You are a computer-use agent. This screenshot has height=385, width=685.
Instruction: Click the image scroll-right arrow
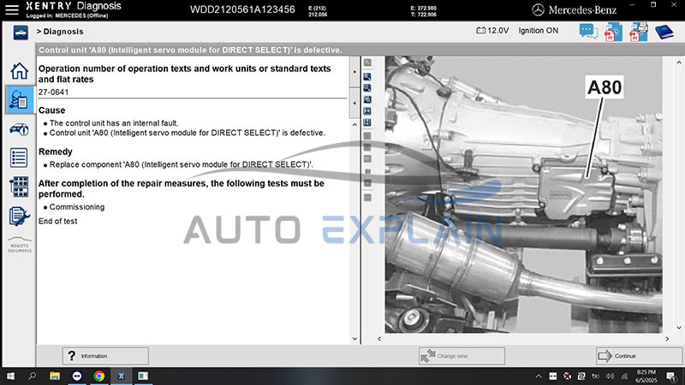pos(667,339)
